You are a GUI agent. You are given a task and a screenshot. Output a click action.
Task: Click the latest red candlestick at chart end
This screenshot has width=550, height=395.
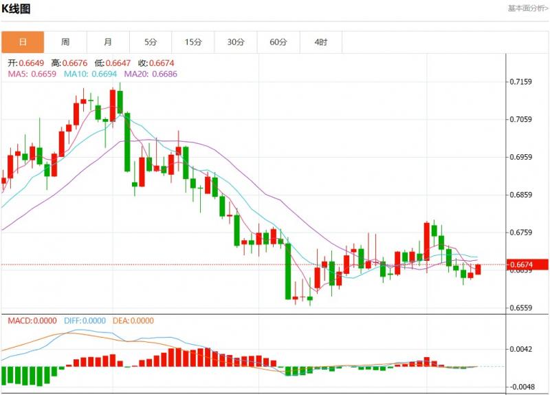click(478, 269)
